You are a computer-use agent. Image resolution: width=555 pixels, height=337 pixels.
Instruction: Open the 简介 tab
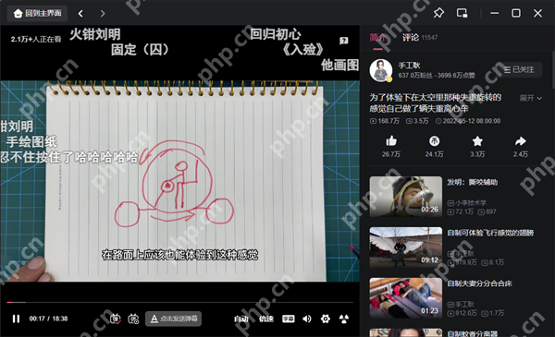377,38
